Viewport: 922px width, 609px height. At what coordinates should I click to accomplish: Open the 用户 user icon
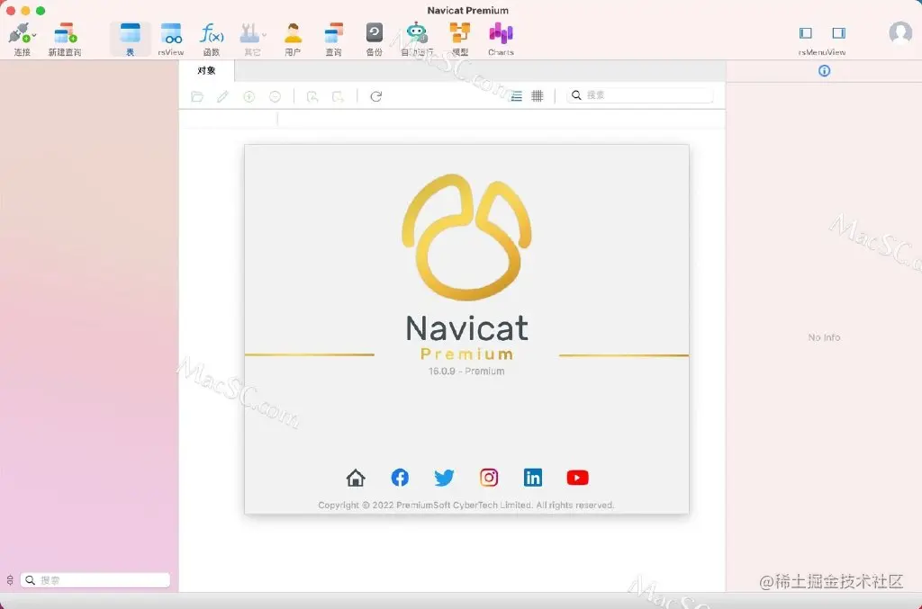293,33
